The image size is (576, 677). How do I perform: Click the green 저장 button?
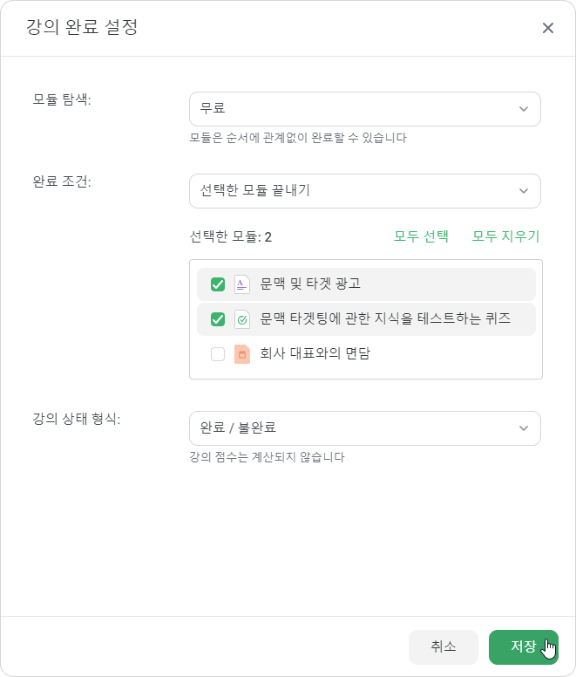click(524, 646)
